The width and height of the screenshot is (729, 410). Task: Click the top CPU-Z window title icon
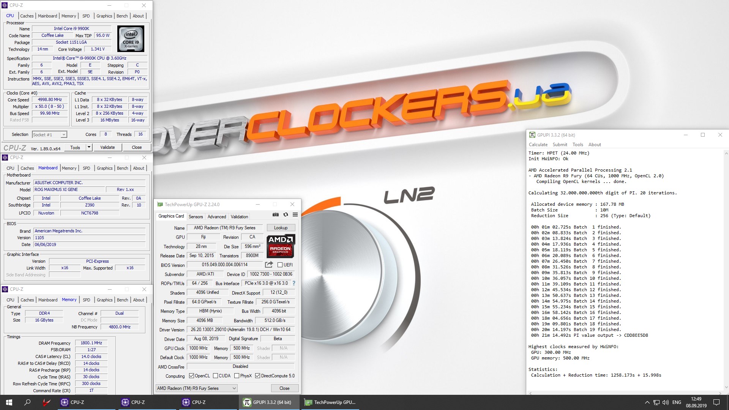pyautogui.click(x=5, y=5)
